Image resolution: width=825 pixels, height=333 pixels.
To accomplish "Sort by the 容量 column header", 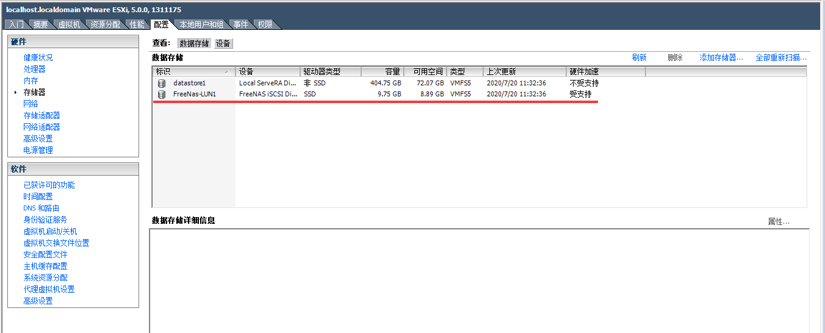I will (x=383, y=72).
